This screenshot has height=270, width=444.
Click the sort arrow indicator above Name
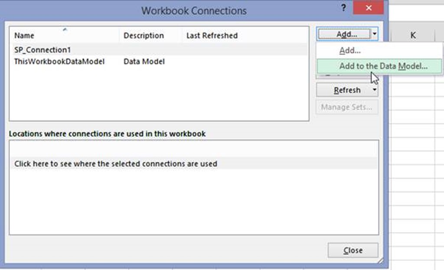65,29
